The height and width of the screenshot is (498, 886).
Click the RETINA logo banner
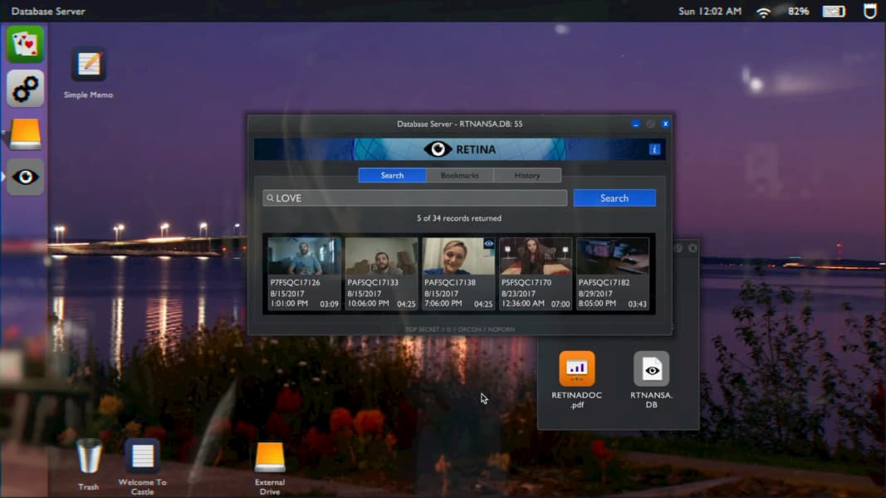459,149
